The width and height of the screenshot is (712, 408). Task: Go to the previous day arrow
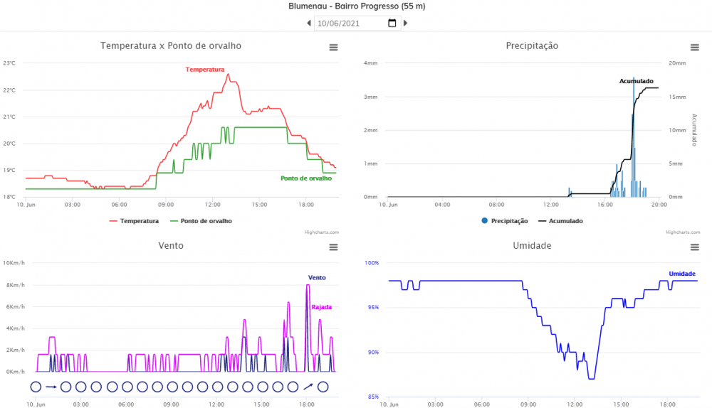pyautogui.click(x=309, y=23)
